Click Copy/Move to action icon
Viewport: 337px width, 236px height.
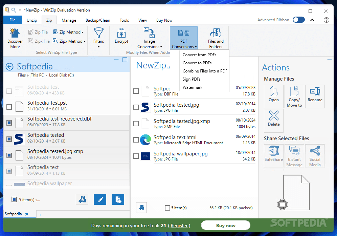click(x=294, y=96)
